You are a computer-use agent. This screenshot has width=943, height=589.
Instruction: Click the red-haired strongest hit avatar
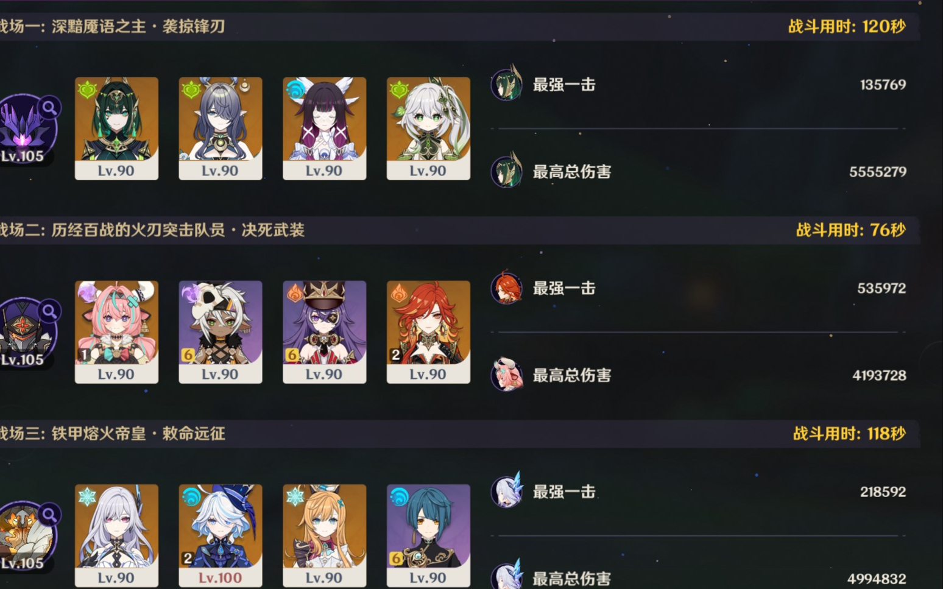click(x=507, y=287)
